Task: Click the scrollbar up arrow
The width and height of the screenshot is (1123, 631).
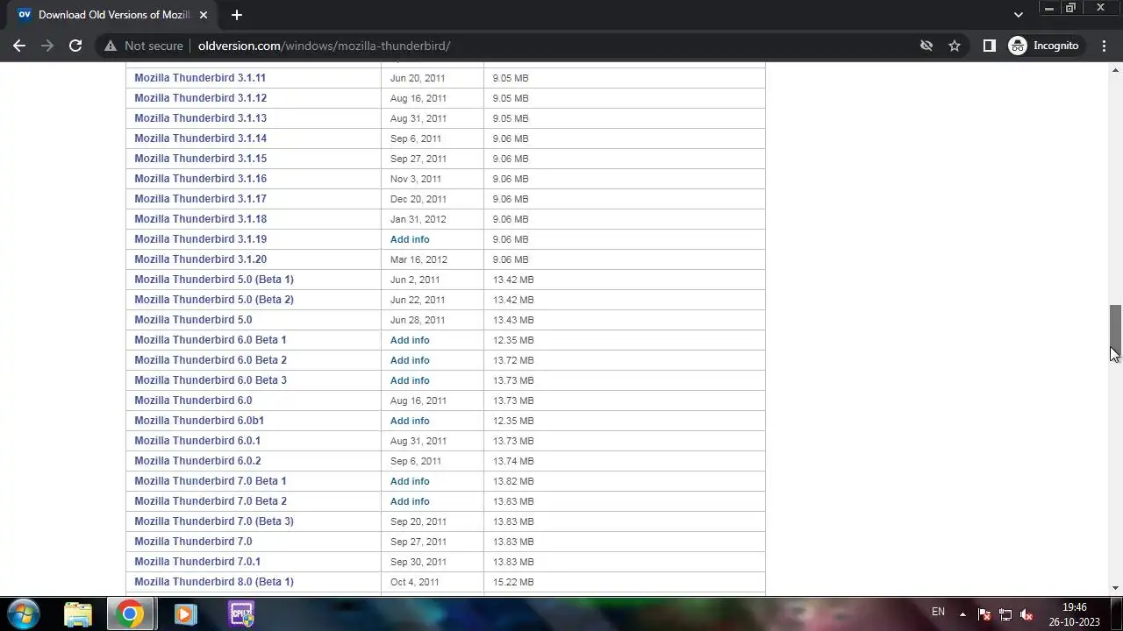Action: tap(1115, 69)
